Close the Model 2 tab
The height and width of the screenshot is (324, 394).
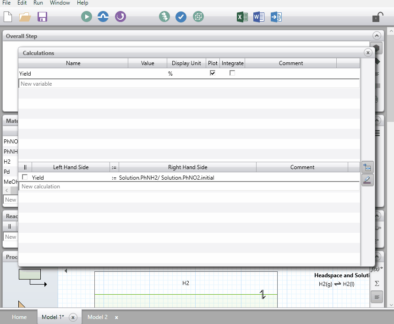116,318
